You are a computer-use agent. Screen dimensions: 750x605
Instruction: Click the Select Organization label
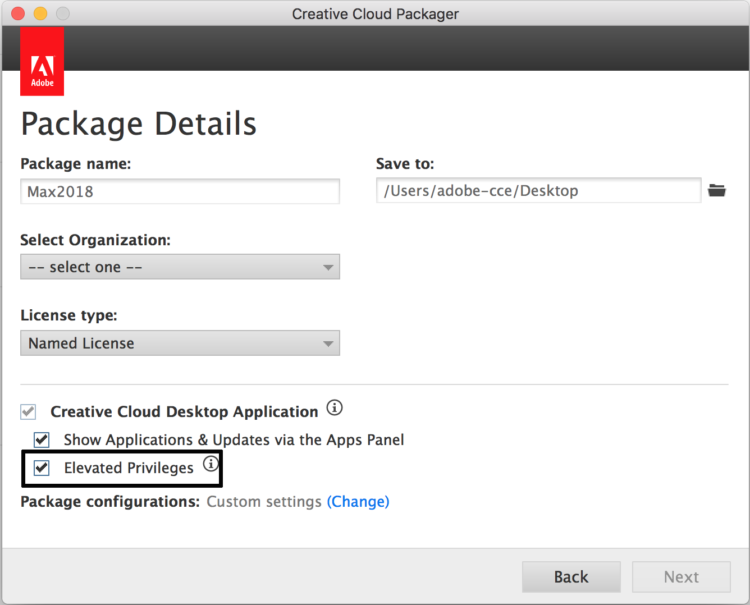95,240
